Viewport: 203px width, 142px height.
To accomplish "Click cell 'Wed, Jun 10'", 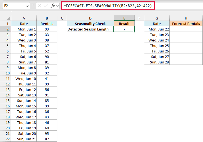I will point(24,79).
